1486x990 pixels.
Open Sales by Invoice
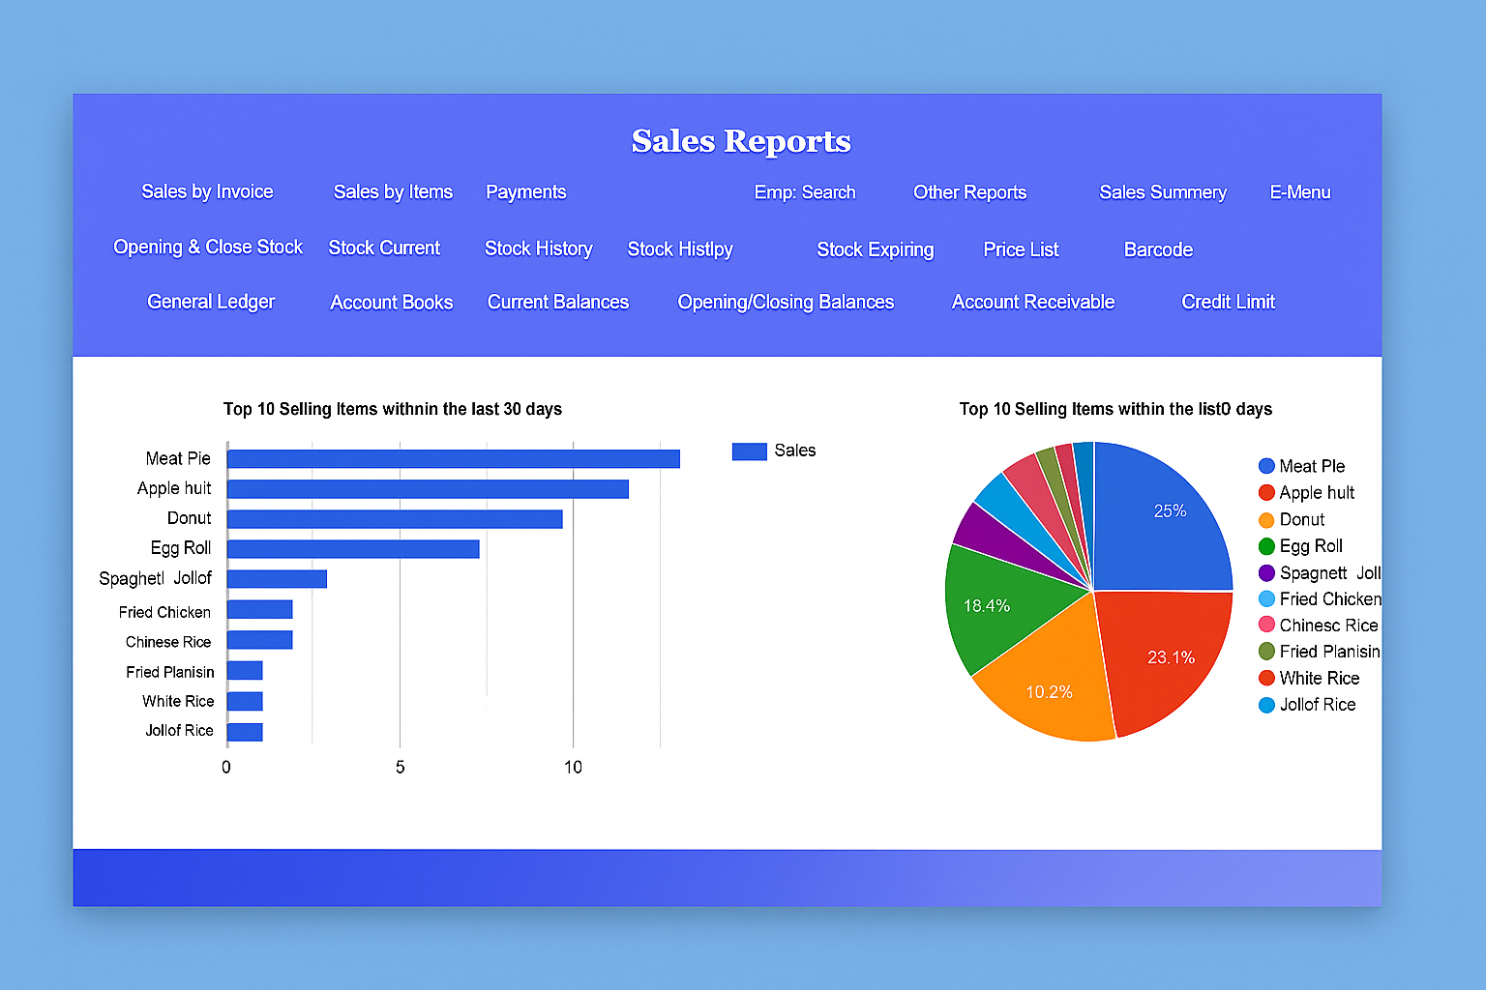pos(207,191)
